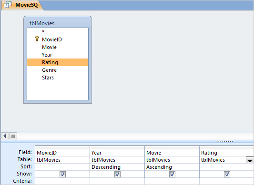Click column selector bar above Movie
The height and width of the screenshot is (185, 254).
point(172,147)
